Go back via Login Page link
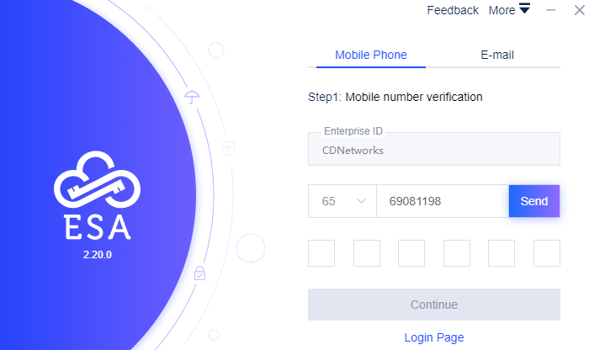Screen dimensions: 589x350 434,337
